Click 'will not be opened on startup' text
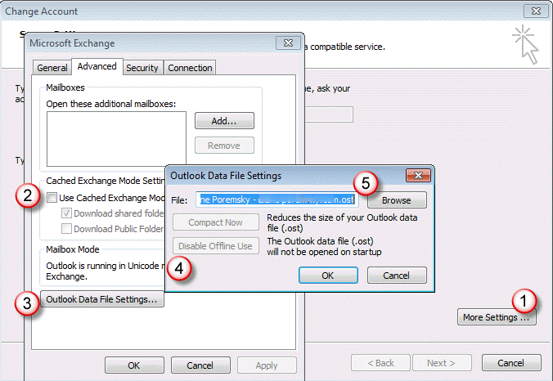Viewport: 553px width, 381px height. click(x=324, y=252)
